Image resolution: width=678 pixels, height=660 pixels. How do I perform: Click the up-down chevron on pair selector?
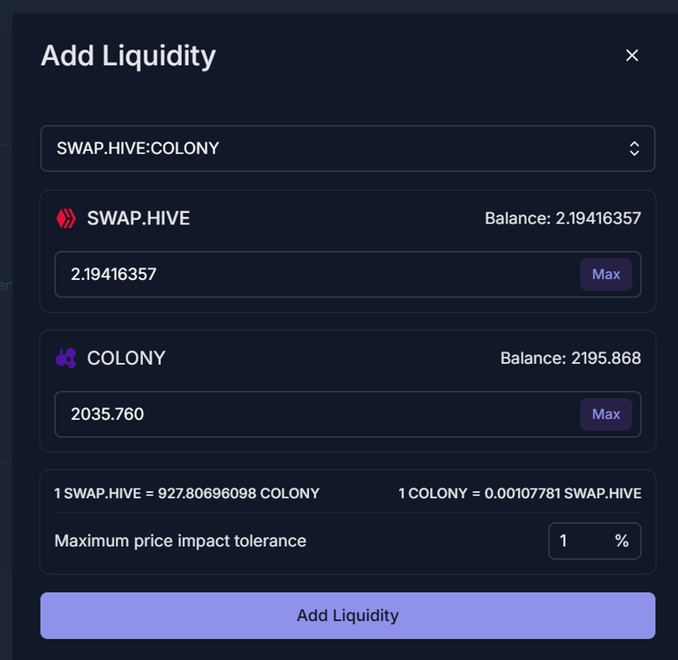pyautogui.click(x=634, y=148)
